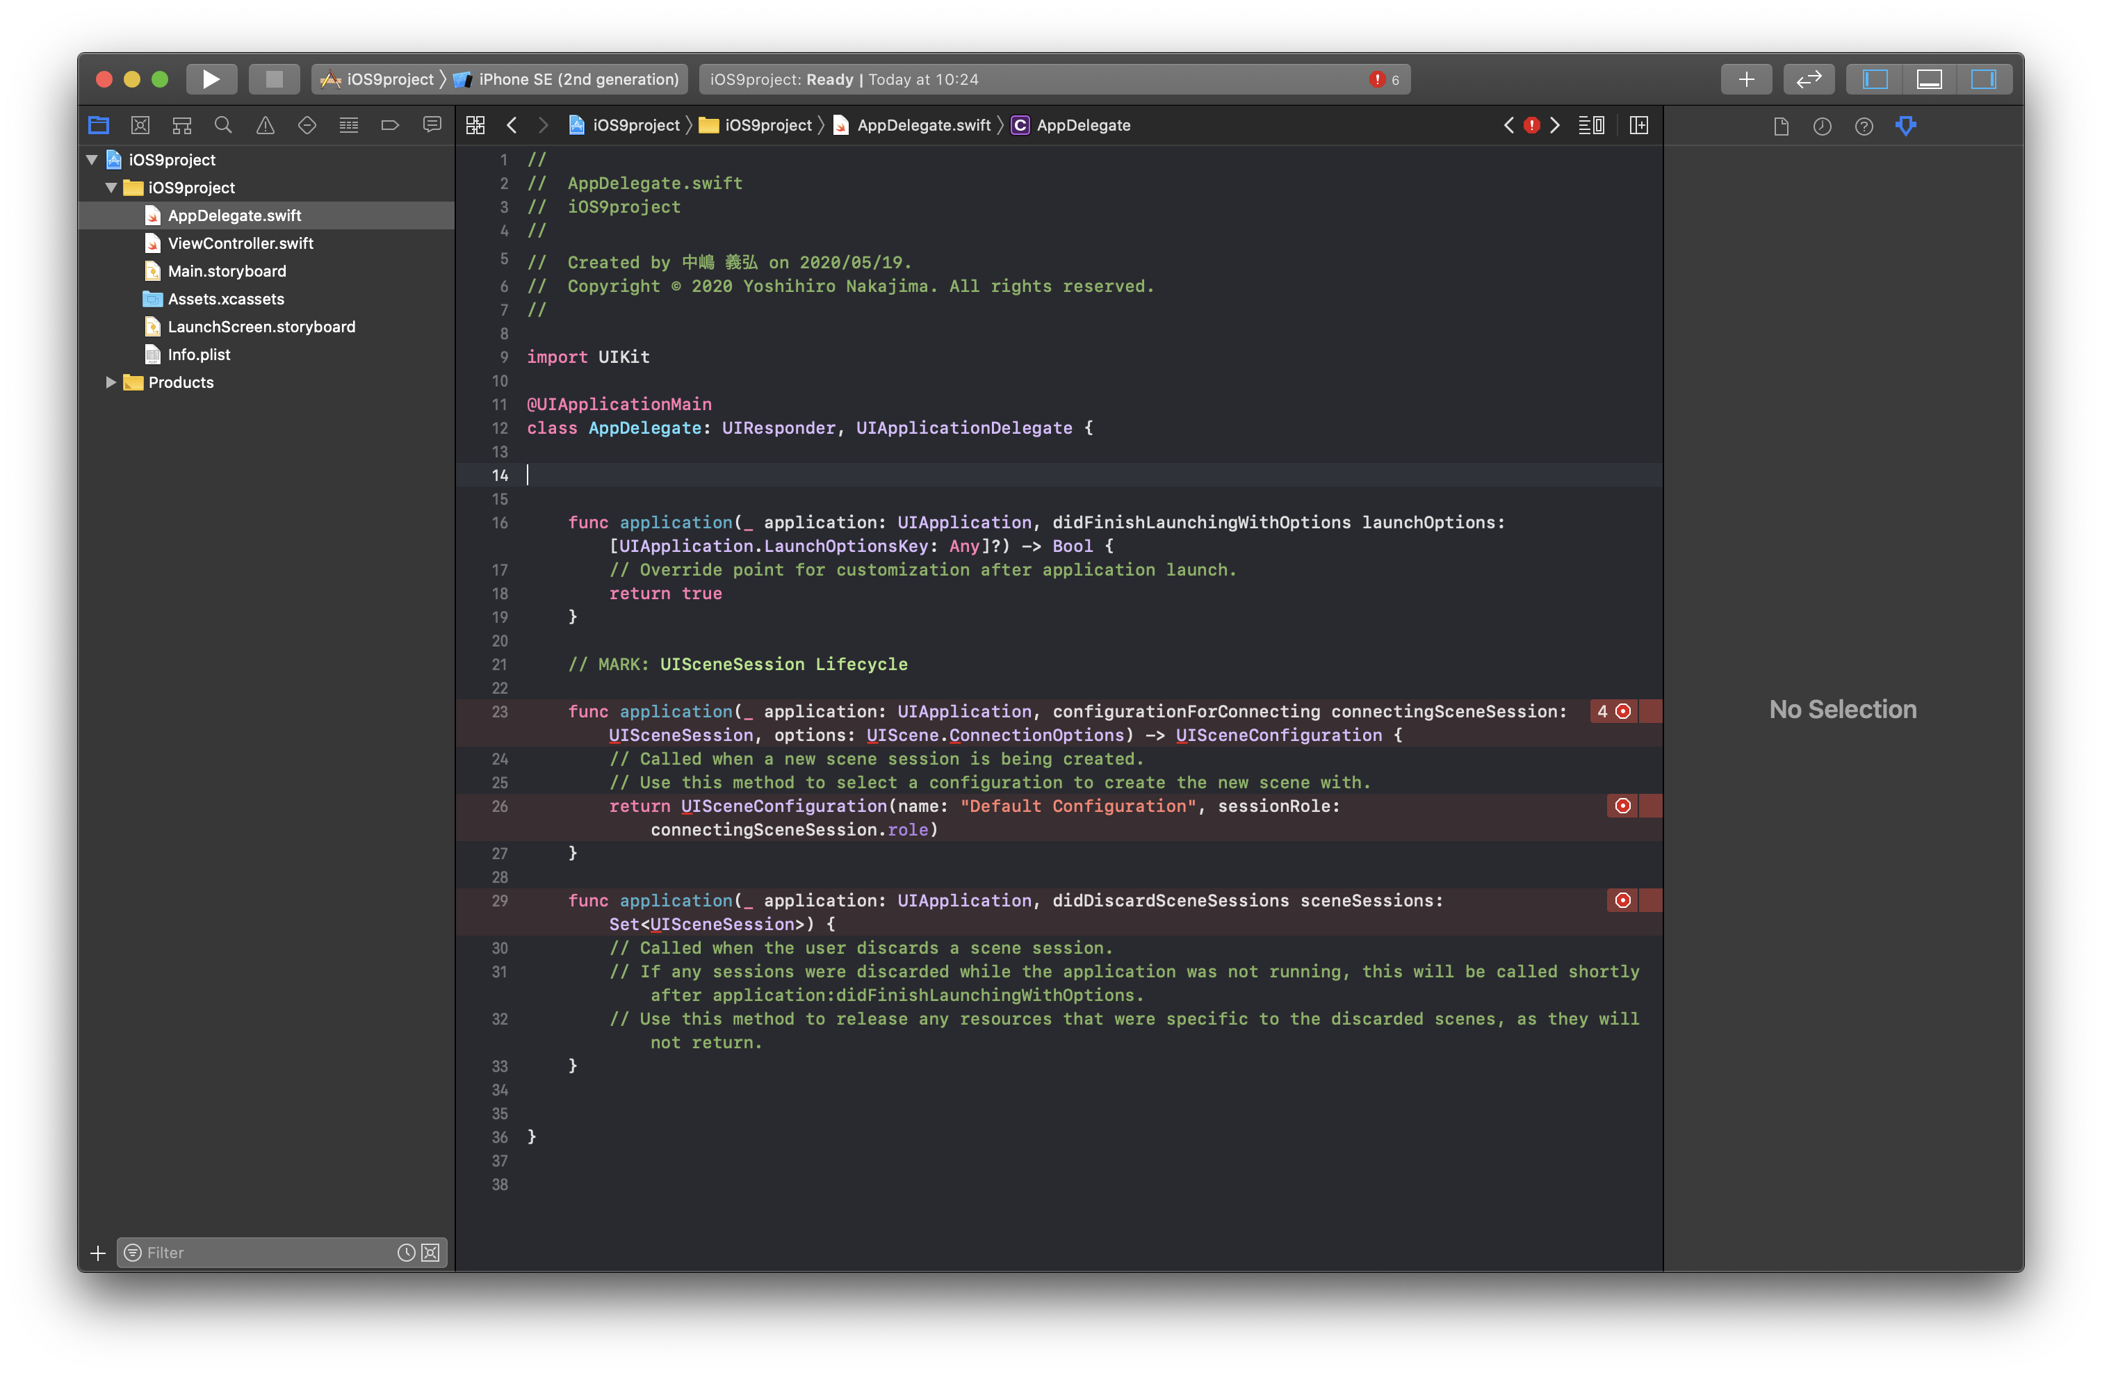Open the Issue navigator
2102x1375 pixels.
[x=265, y=125]
